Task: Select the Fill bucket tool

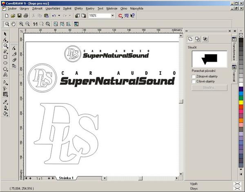Action: (x=5, y=114)
